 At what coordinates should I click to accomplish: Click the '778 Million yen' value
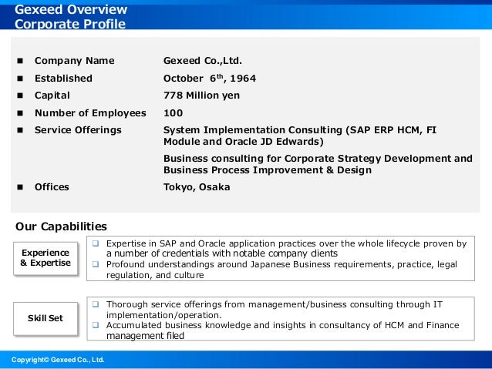pos(201,96)
